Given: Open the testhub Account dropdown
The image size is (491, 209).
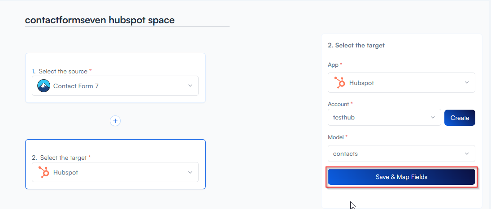Looking at the screenshot, I should point(381,118).
